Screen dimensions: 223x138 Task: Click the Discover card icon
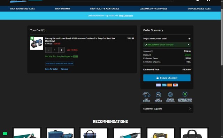[x=170, y=85]
